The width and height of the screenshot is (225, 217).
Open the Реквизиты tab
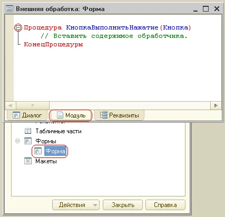point(120,115)
